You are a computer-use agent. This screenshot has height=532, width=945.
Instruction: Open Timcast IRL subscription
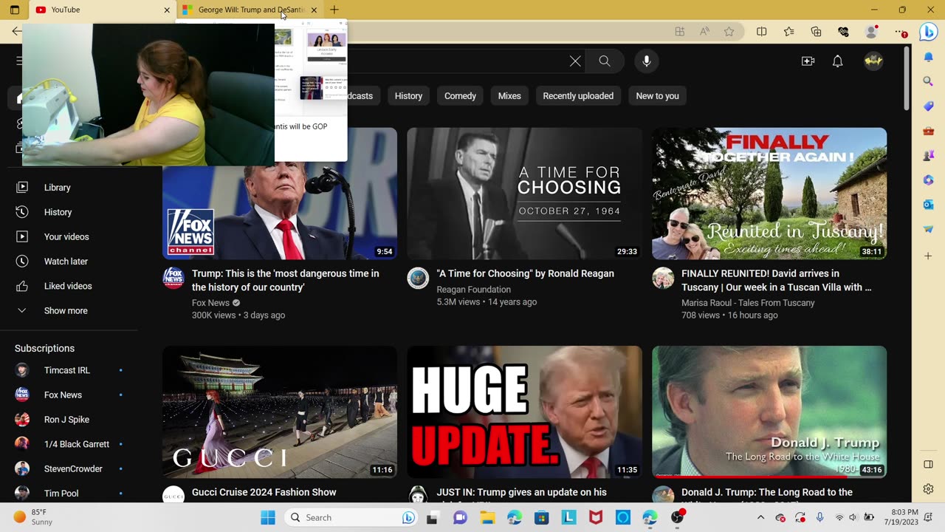[69, 370]
